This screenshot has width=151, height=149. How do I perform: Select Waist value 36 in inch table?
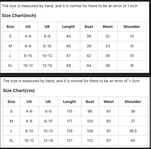(107, 56)
